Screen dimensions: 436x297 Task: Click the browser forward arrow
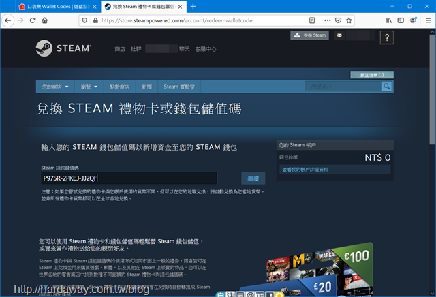(x=20, y=20)
